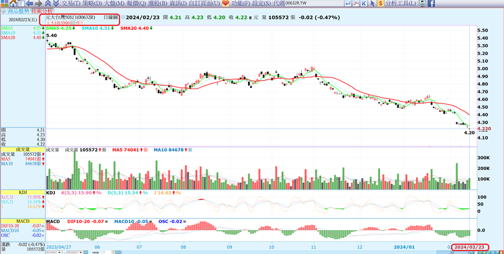Screen dimensions: 504x254
Task: Click the double up chevron icon
Action: 48,3
